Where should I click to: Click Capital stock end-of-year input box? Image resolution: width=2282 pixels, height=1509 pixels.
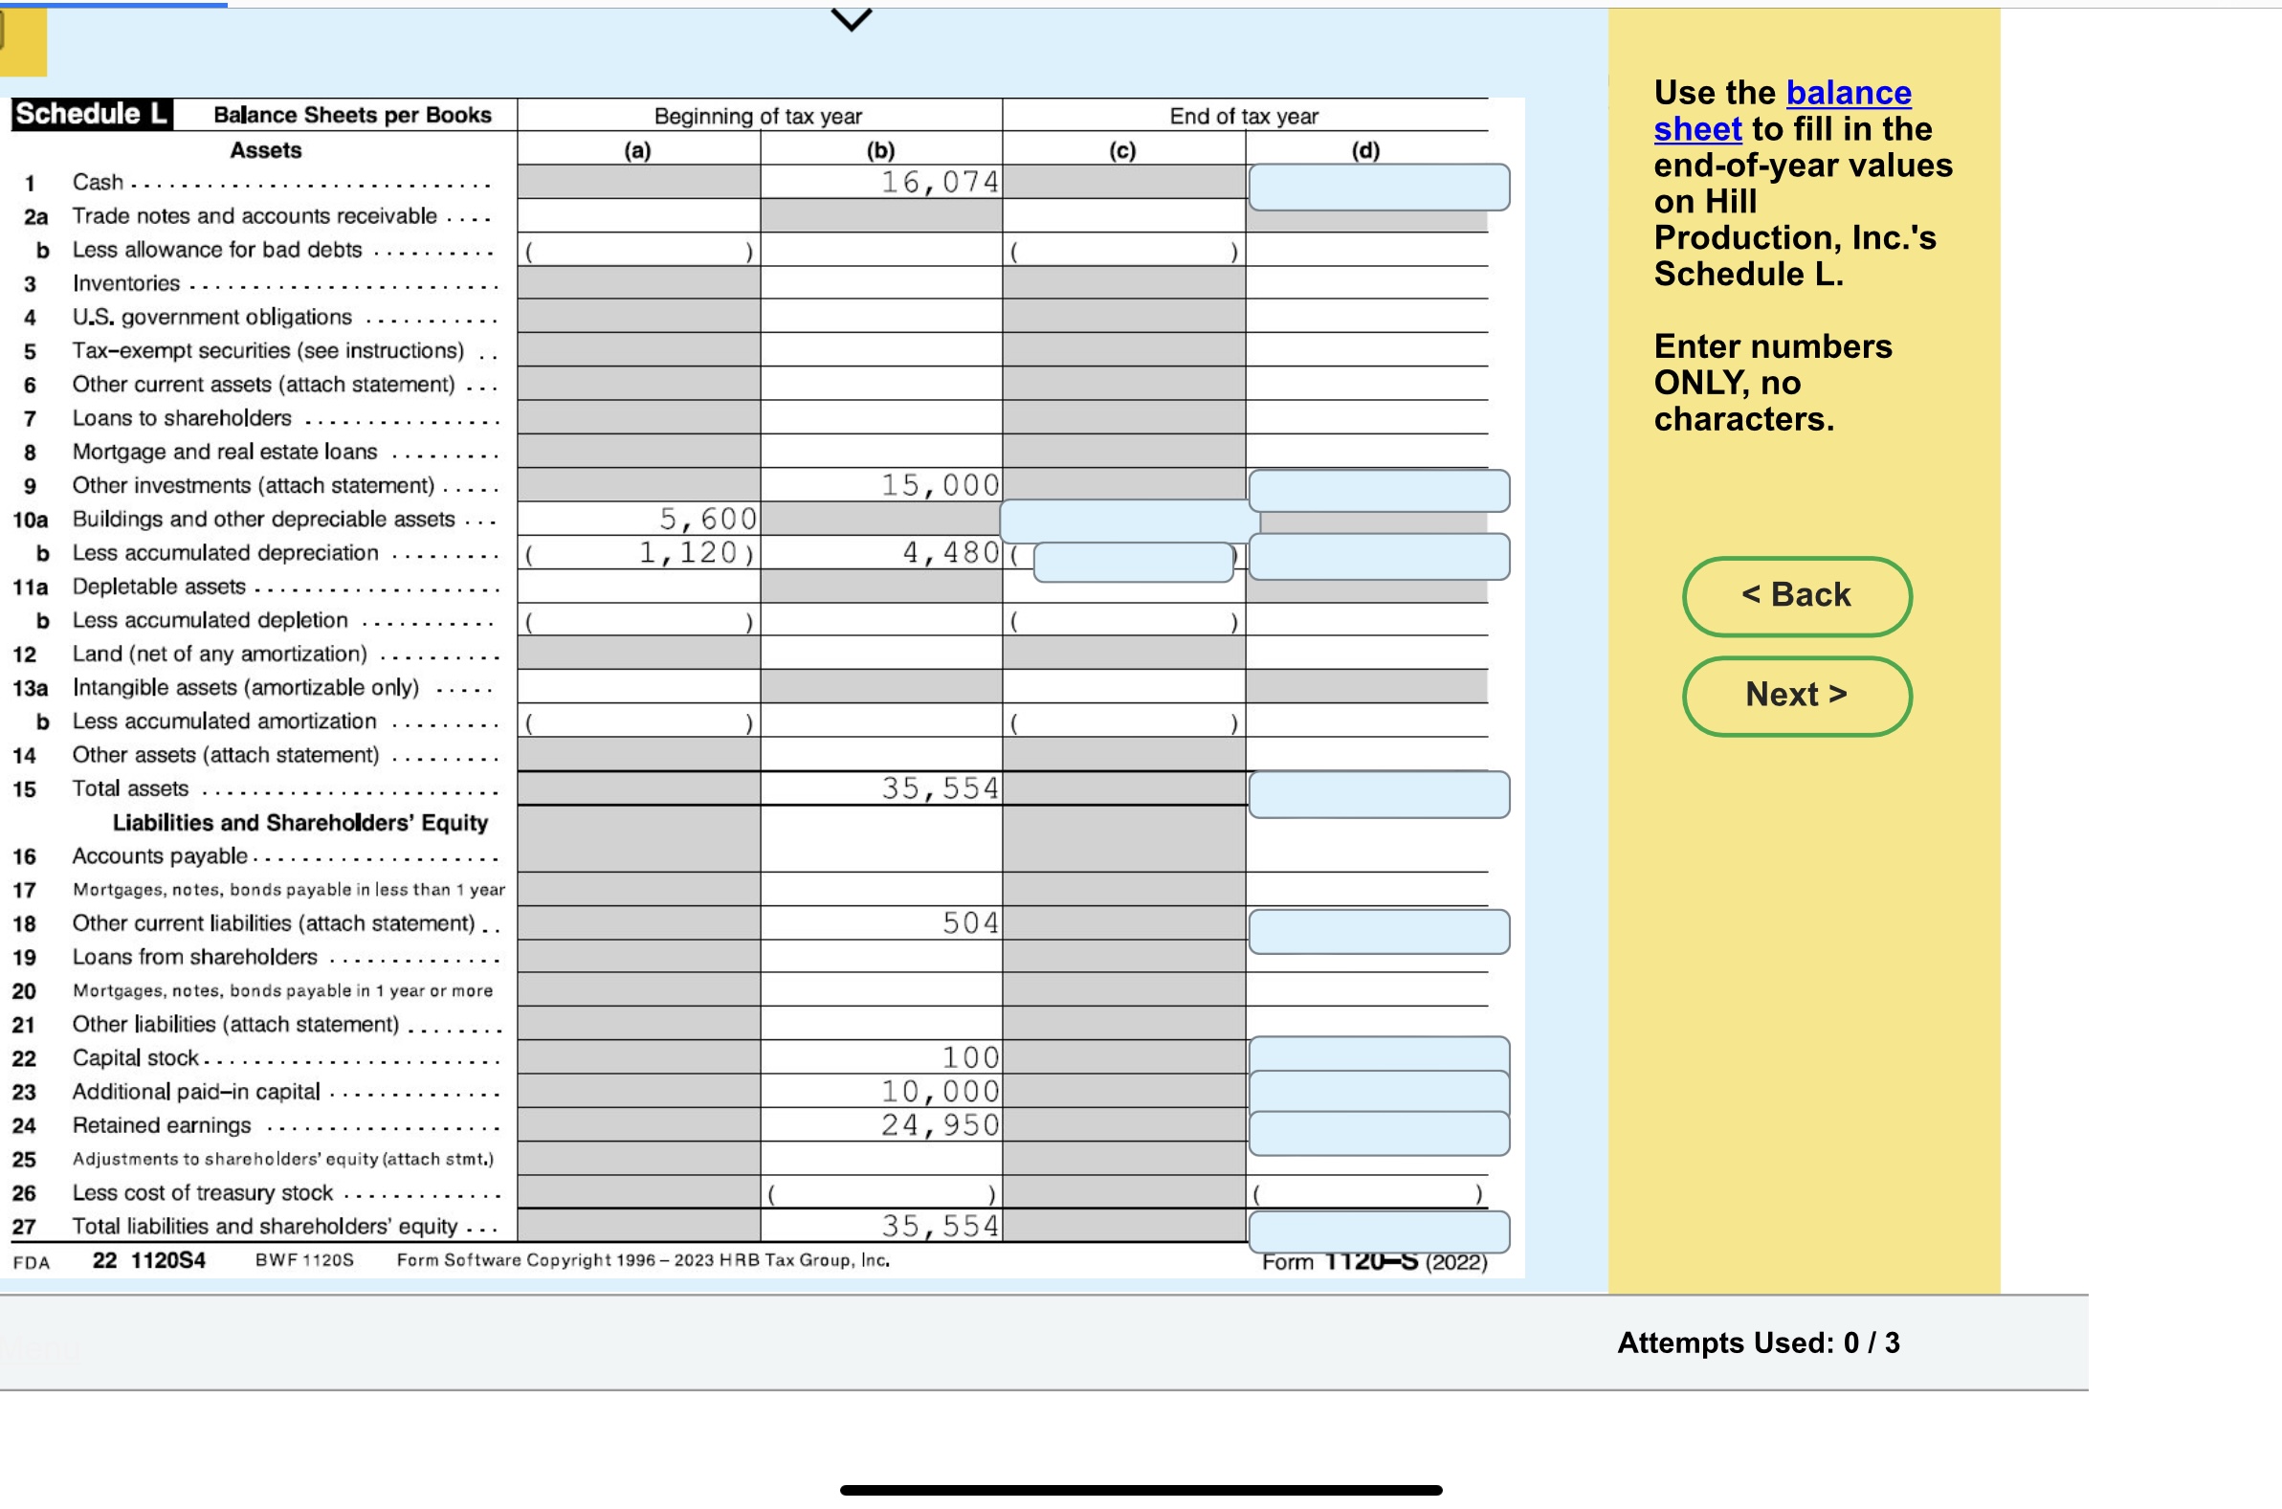coord(1379,1055)
